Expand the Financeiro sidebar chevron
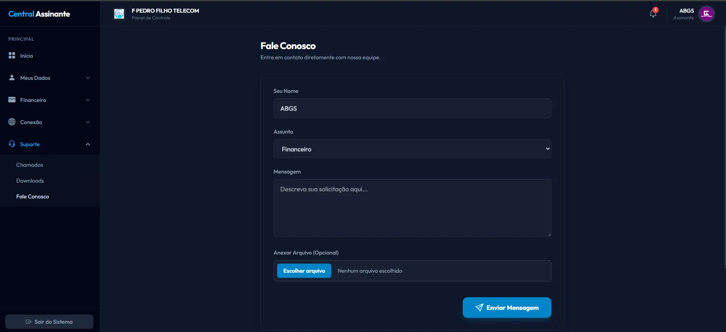726x332 pixels. [88, 100]
